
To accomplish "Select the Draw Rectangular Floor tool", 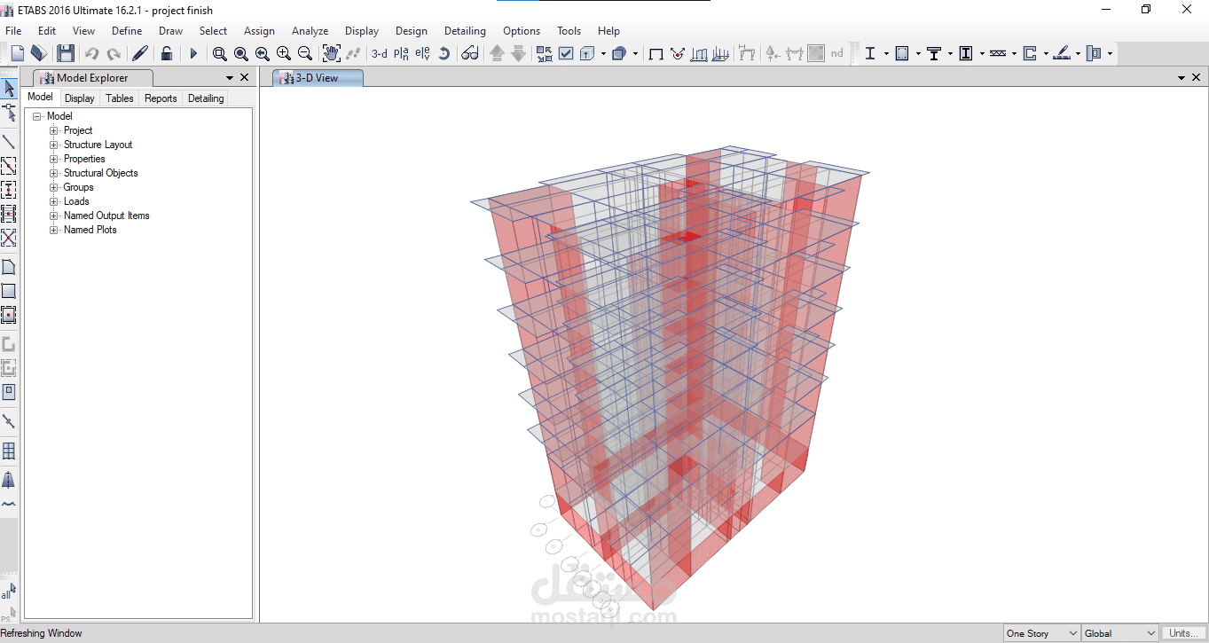I will coord(9,290).
